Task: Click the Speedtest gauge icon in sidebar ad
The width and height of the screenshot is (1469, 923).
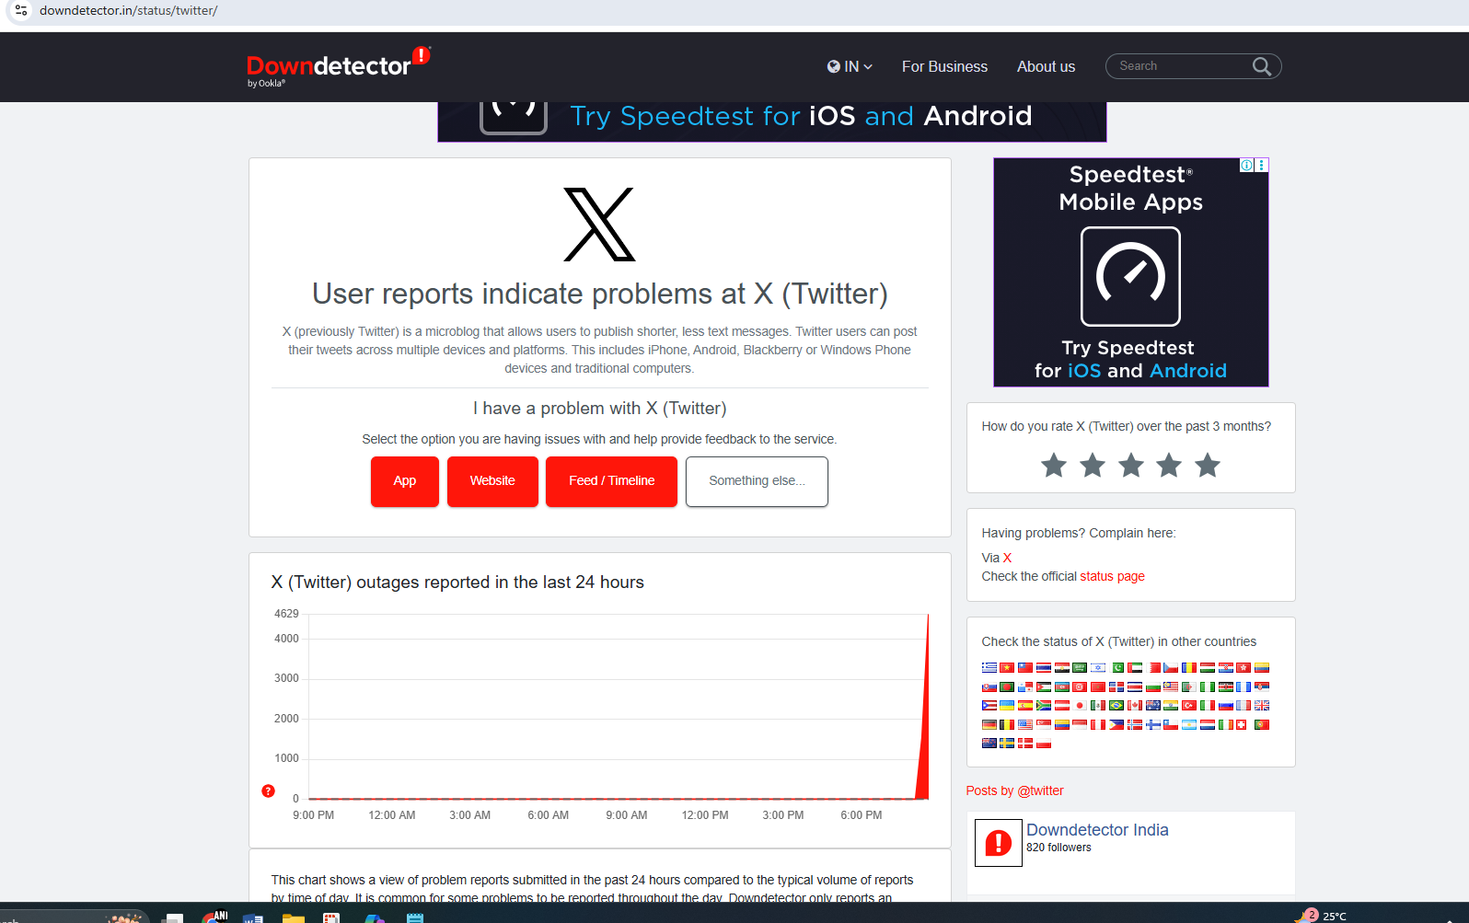Action: pyautogui.click(x=1130, y=276)
